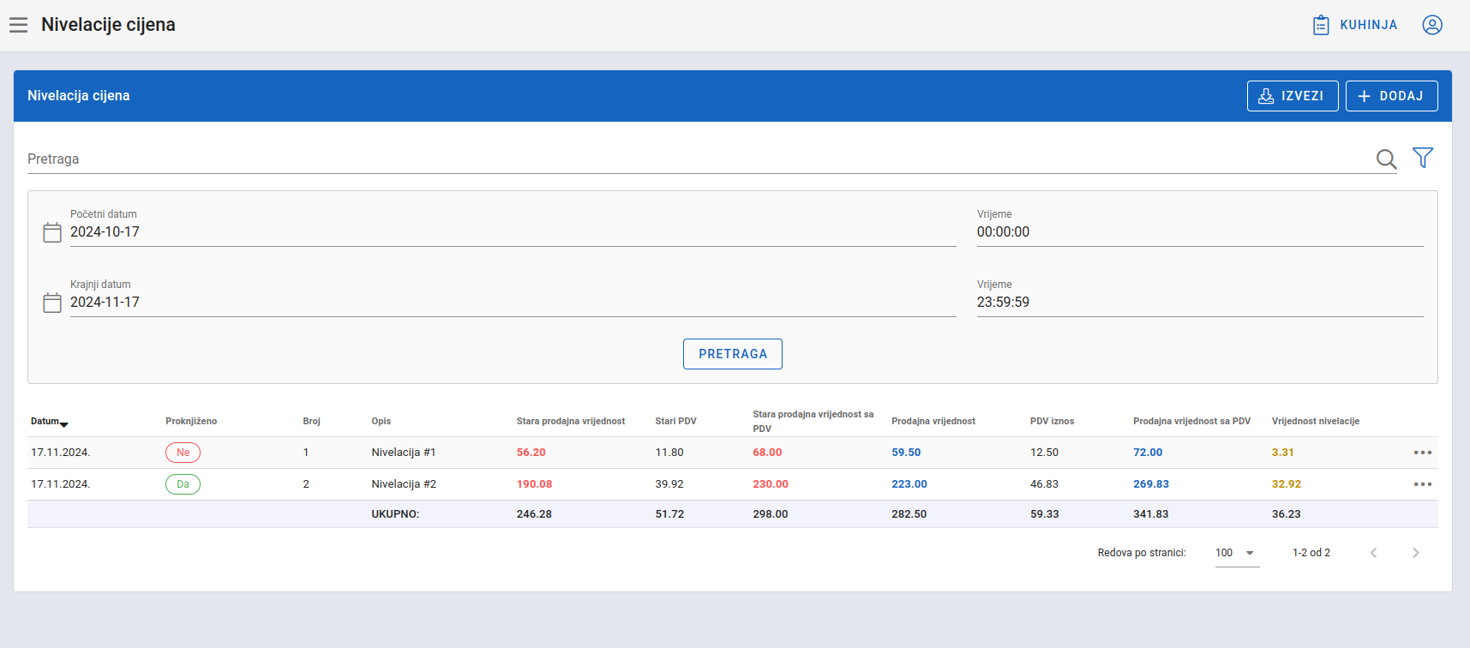Select the Nivelacija #1 description cell

404,453
